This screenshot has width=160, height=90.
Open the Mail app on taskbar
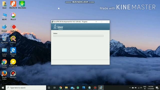pyautogui.click(x=72, y=88)
